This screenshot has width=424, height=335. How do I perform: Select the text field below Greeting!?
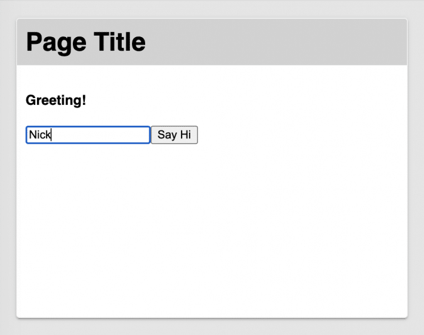[x=87, y=135]
